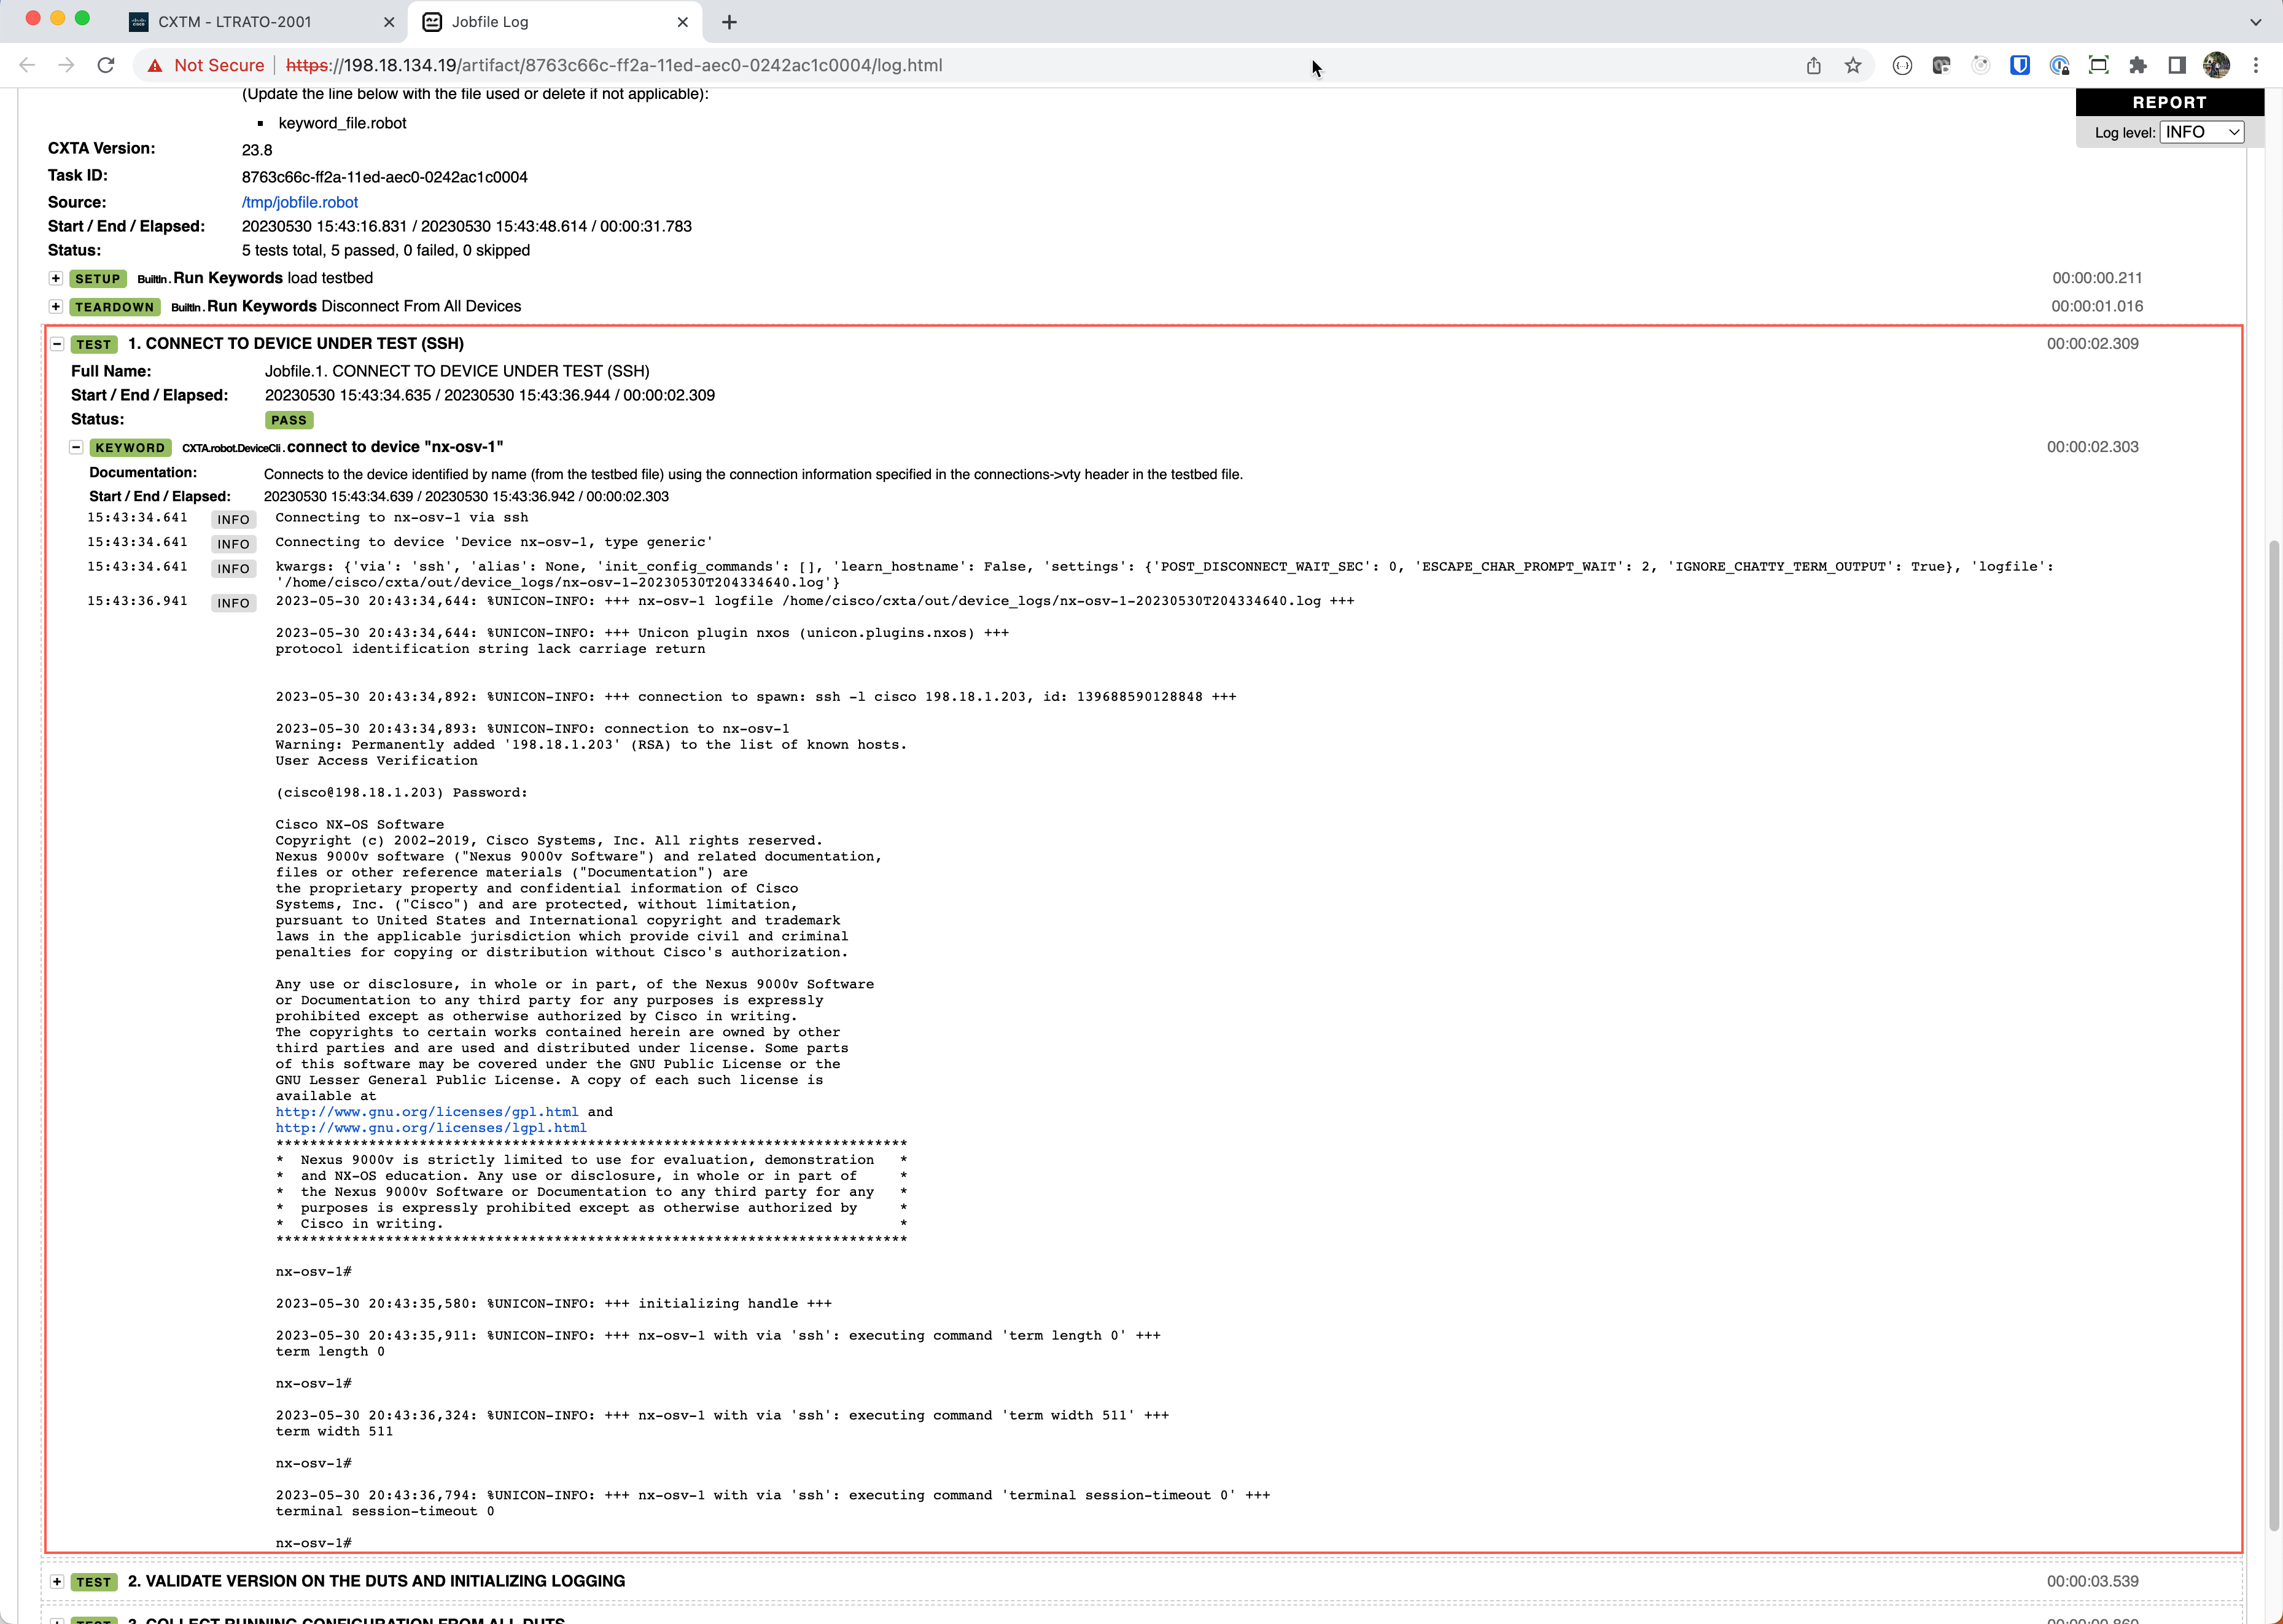Open the gnu.org gpl.html license link

click(x=427, y=1112)
